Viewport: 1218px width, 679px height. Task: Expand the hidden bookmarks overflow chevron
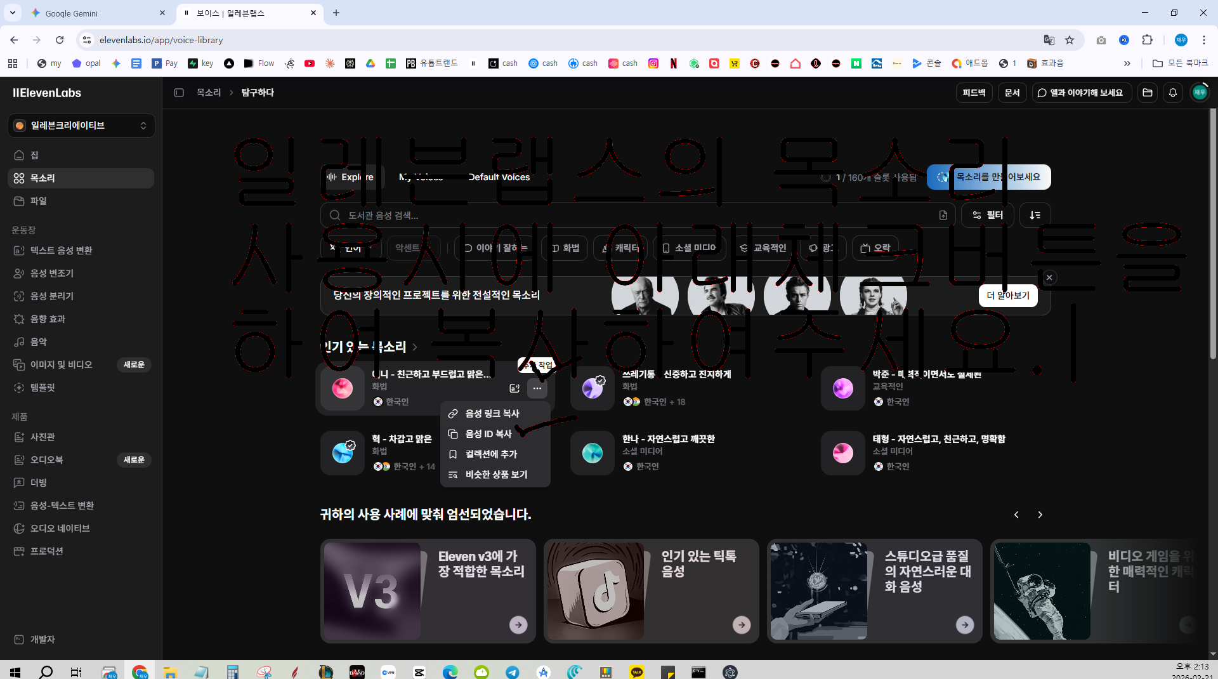[1127, 63]
